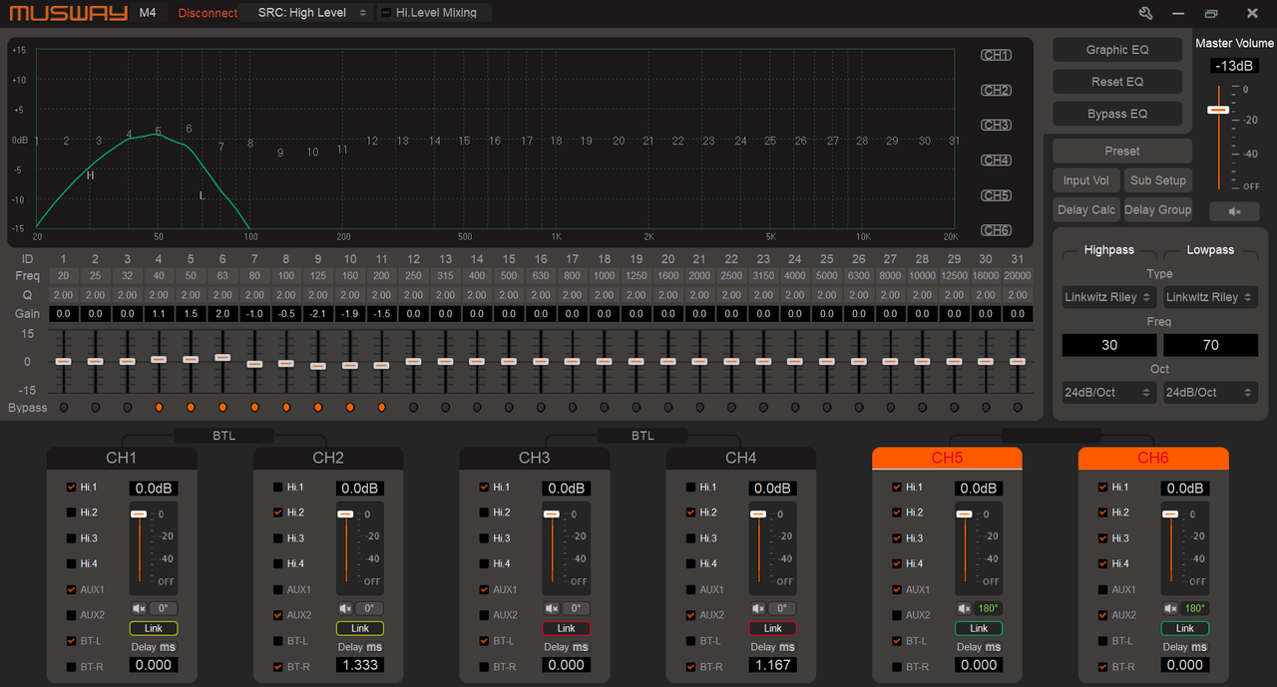Select CH3 channel header
Screen dimensions: 1277x687
(535, 458)
